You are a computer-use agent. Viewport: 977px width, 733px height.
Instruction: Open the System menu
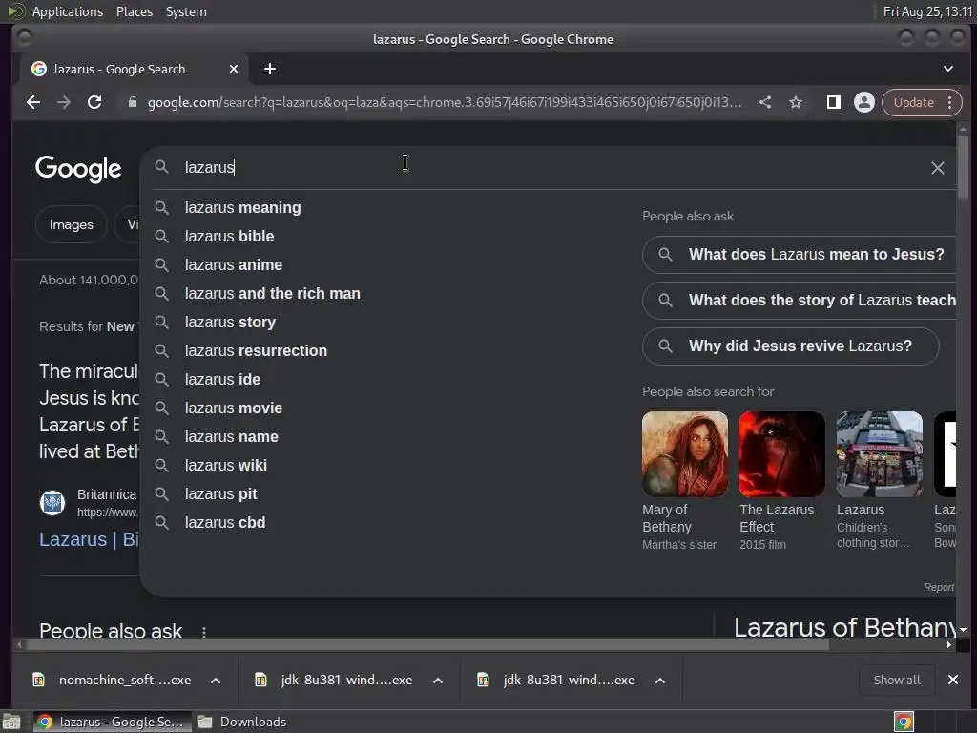click(186, 11)
